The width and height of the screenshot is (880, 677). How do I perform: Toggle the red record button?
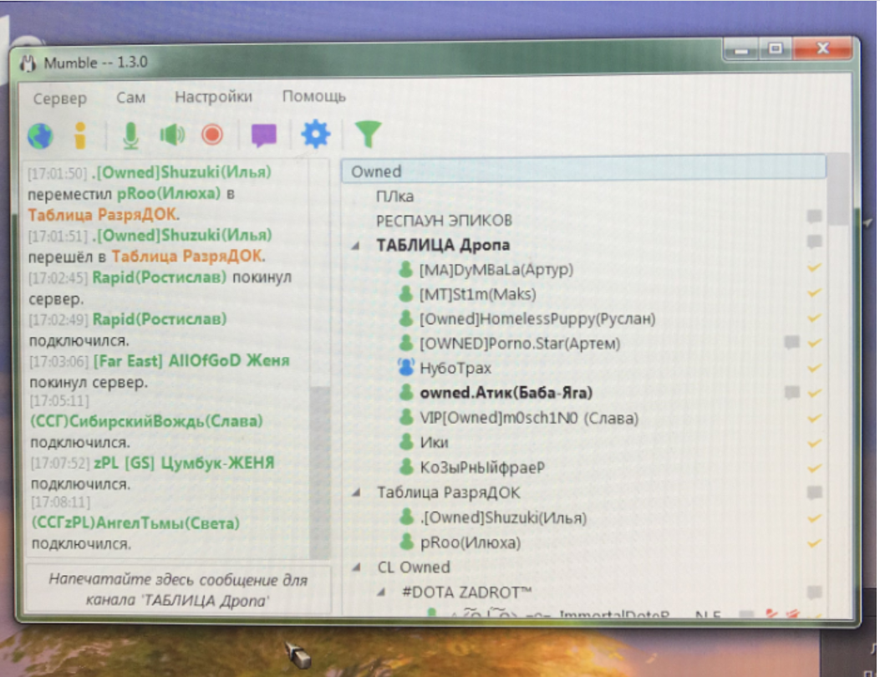click(212, 135)
